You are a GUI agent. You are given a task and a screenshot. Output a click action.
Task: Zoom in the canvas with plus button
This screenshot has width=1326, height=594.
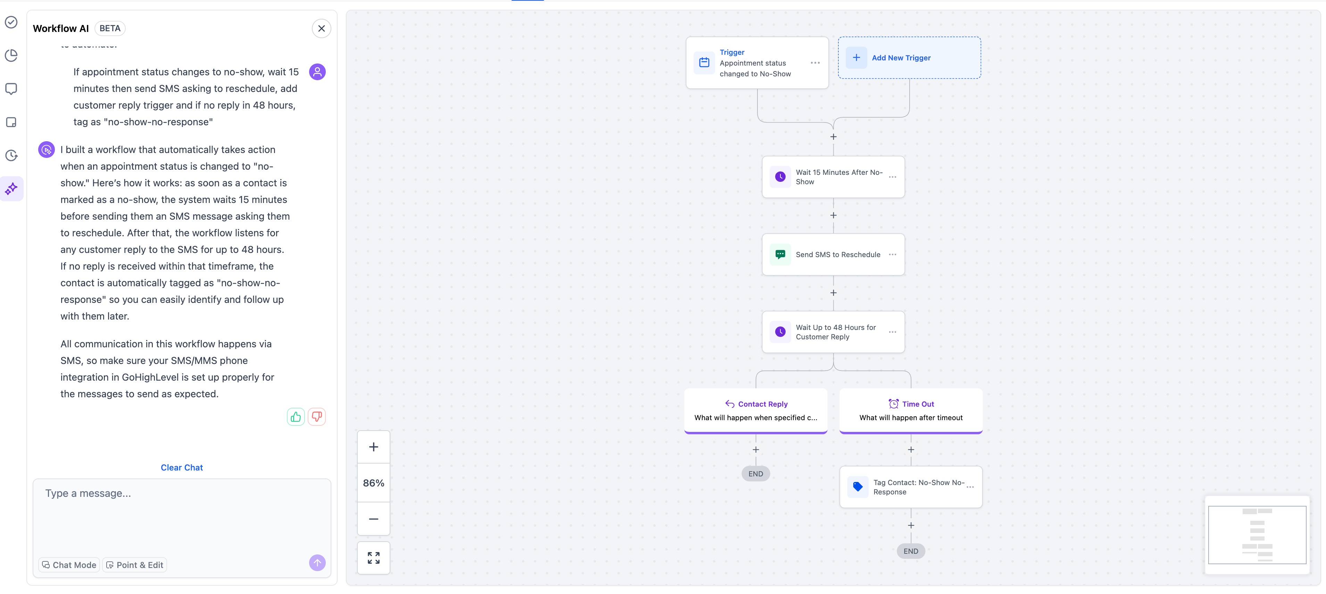(374, 447)
